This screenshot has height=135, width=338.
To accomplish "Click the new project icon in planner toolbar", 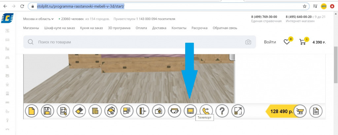I will coord(31,111).
